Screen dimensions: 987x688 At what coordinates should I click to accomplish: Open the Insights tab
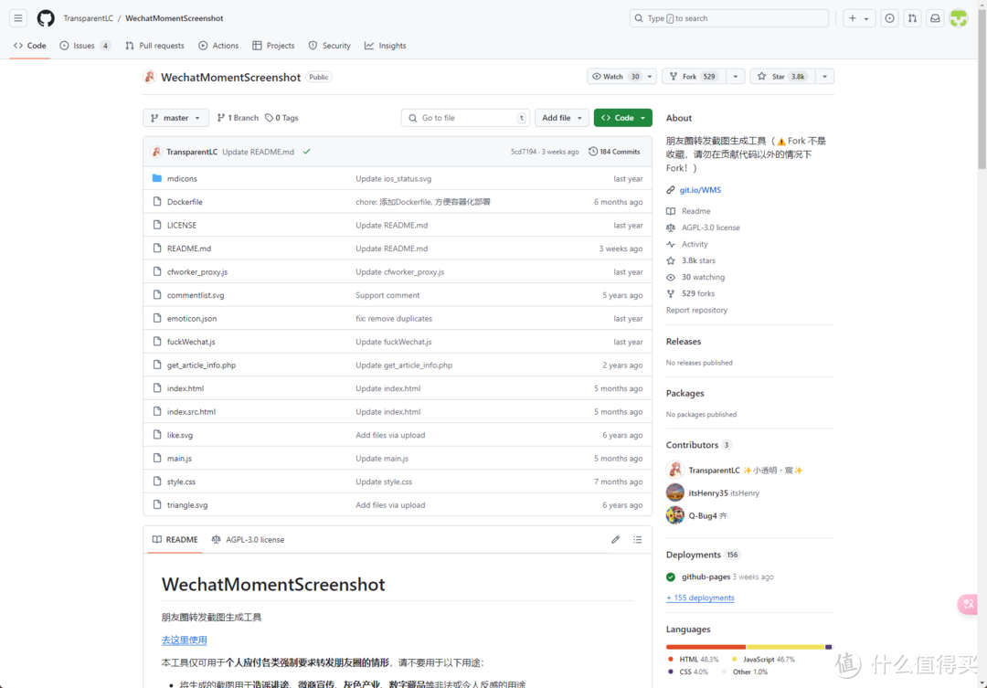(386, 46)
